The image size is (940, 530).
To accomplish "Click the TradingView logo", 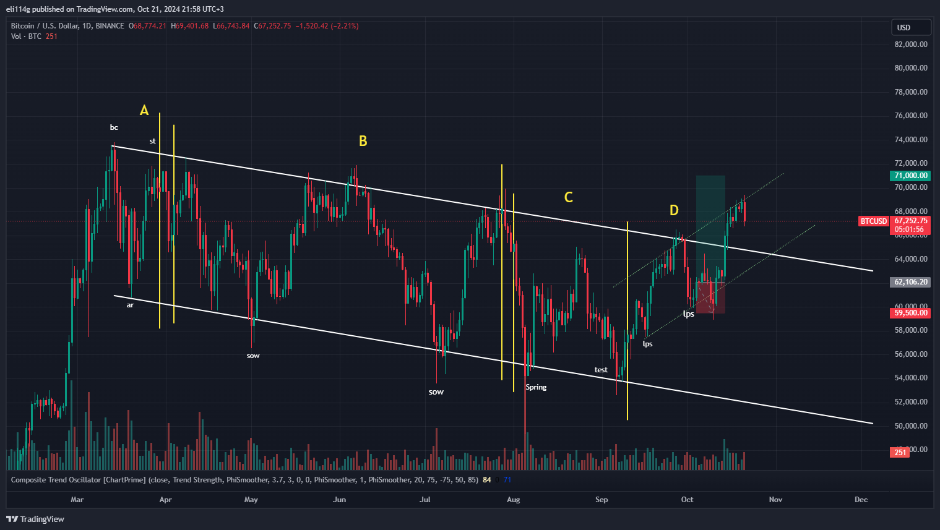I will pyautogui.click(x=35, y=519).
